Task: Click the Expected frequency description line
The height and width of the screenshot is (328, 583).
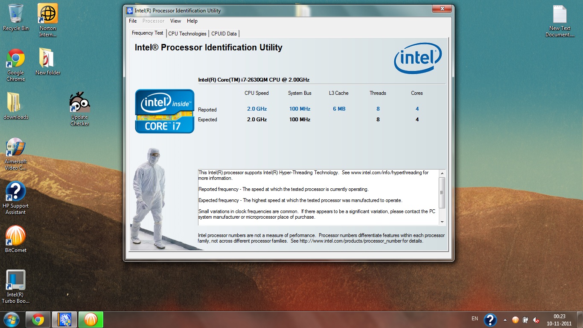Action: coord(300,200)
